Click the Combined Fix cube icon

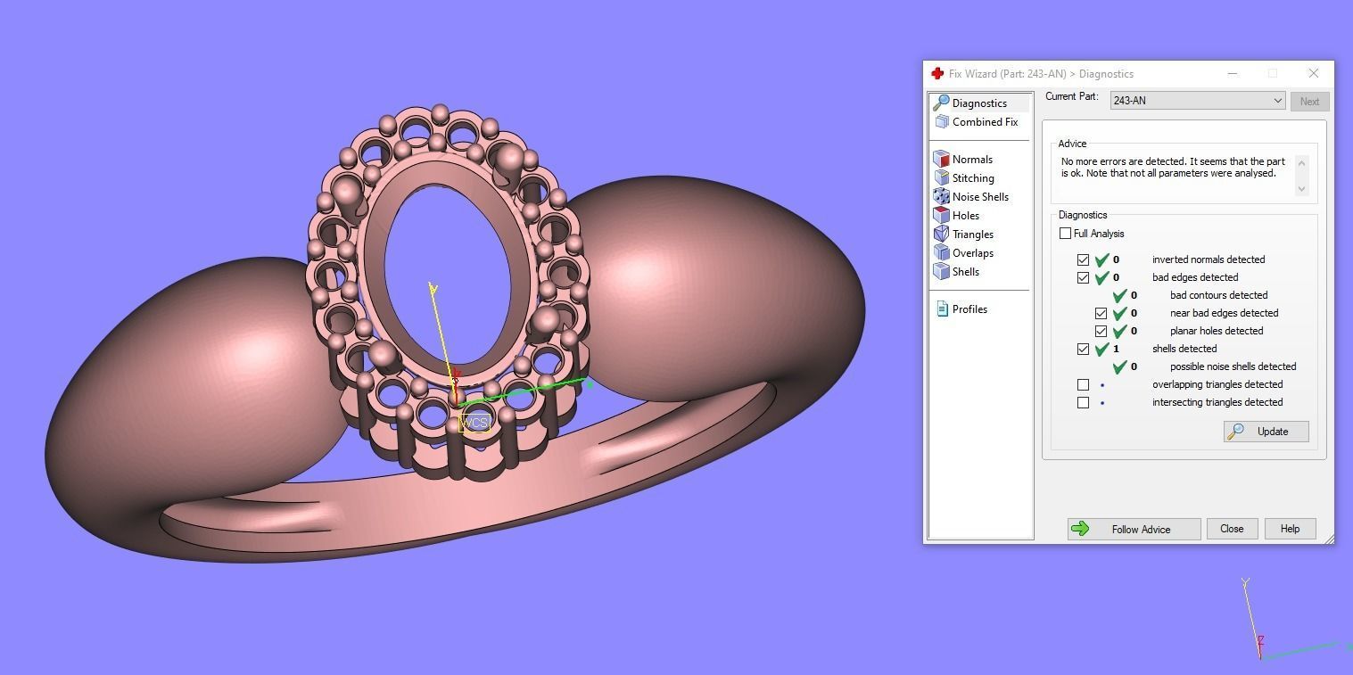(x=942, y=122)
